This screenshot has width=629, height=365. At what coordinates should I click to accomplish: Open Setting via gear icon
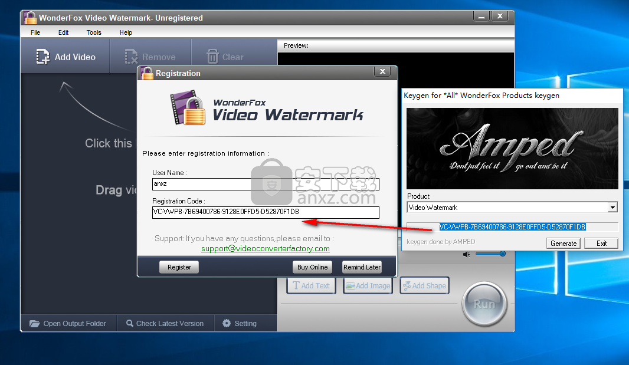pyautogui.click(x=227, y=323)
